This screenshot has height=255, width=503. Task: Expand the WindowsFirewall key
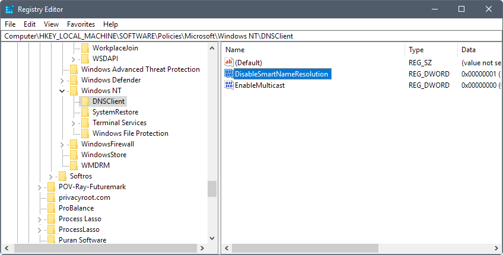(62, 145)
